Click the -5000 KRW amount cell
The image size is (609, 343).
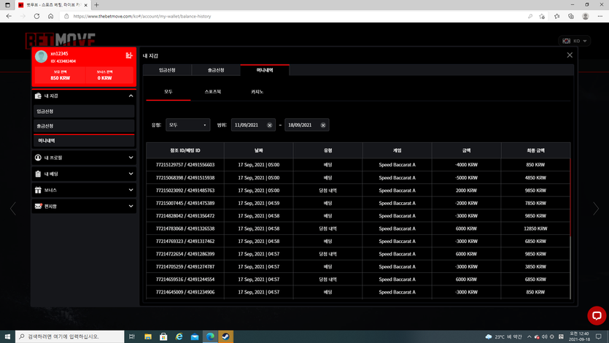coord(467,178)
